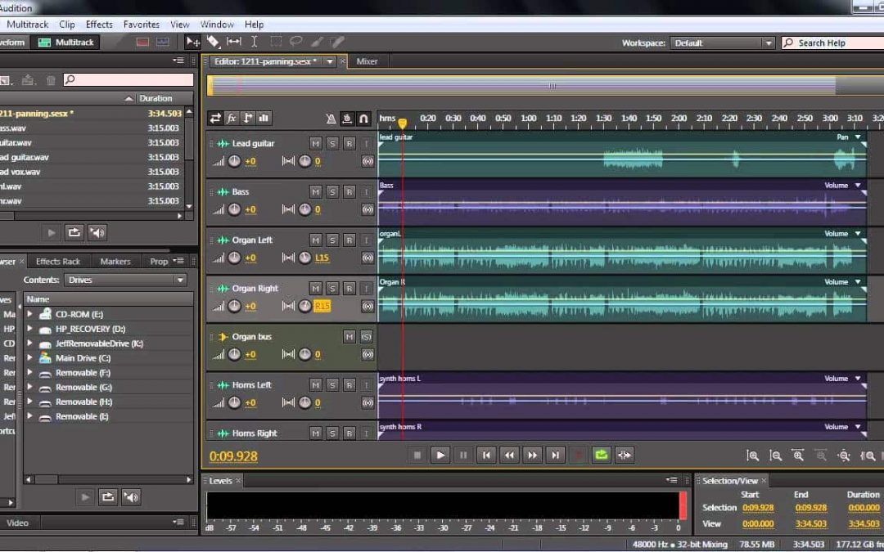The width and height of the screenshot is (884, 552).
Task: Expand HP_RECOVERY (D:) drive
Action: [x=30, y=329]
